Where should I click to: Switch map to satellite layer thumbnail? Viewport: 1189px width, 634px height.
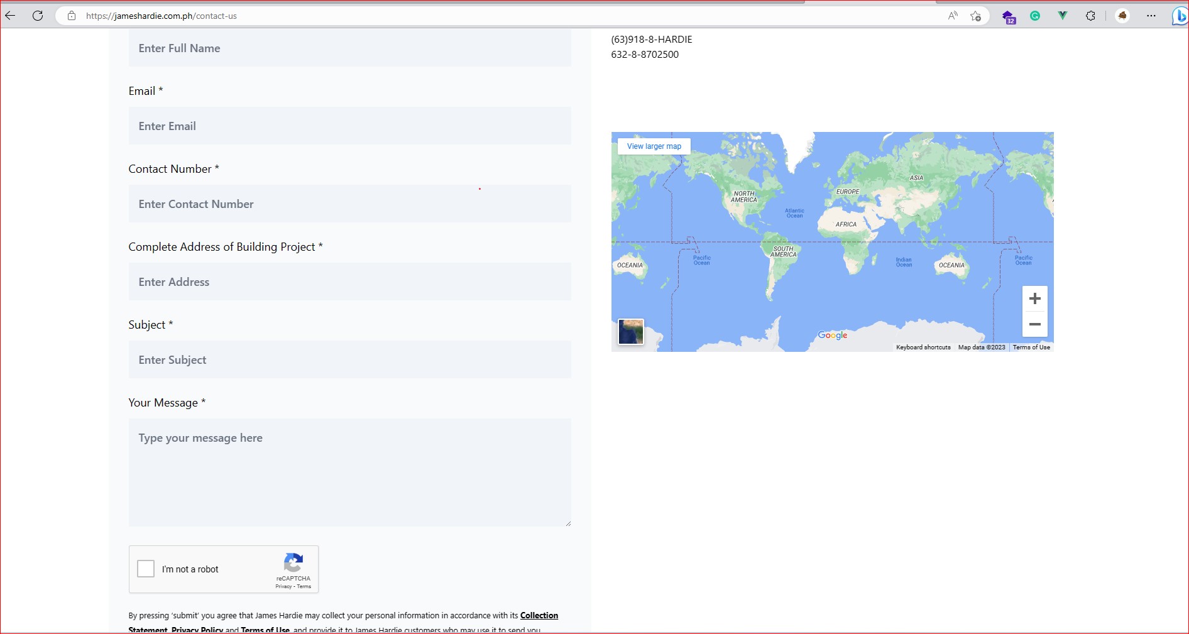tap(631, 332)
